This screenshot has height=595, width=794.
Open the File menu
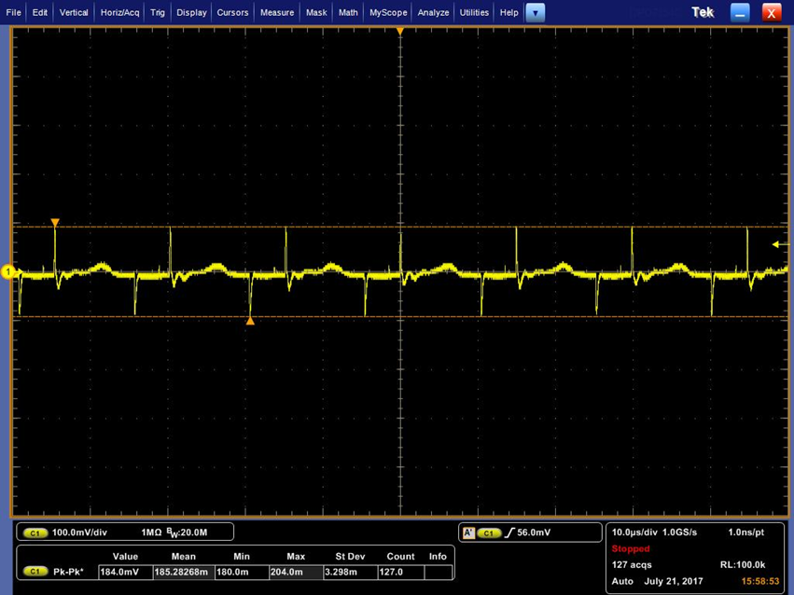coord(14,13)
